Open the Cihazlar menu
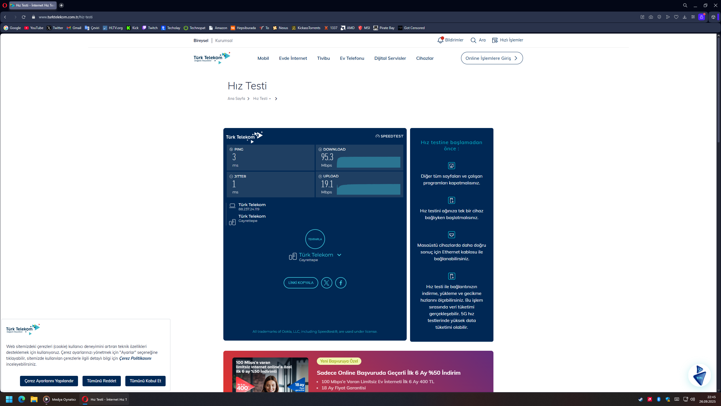 (425, 58)
